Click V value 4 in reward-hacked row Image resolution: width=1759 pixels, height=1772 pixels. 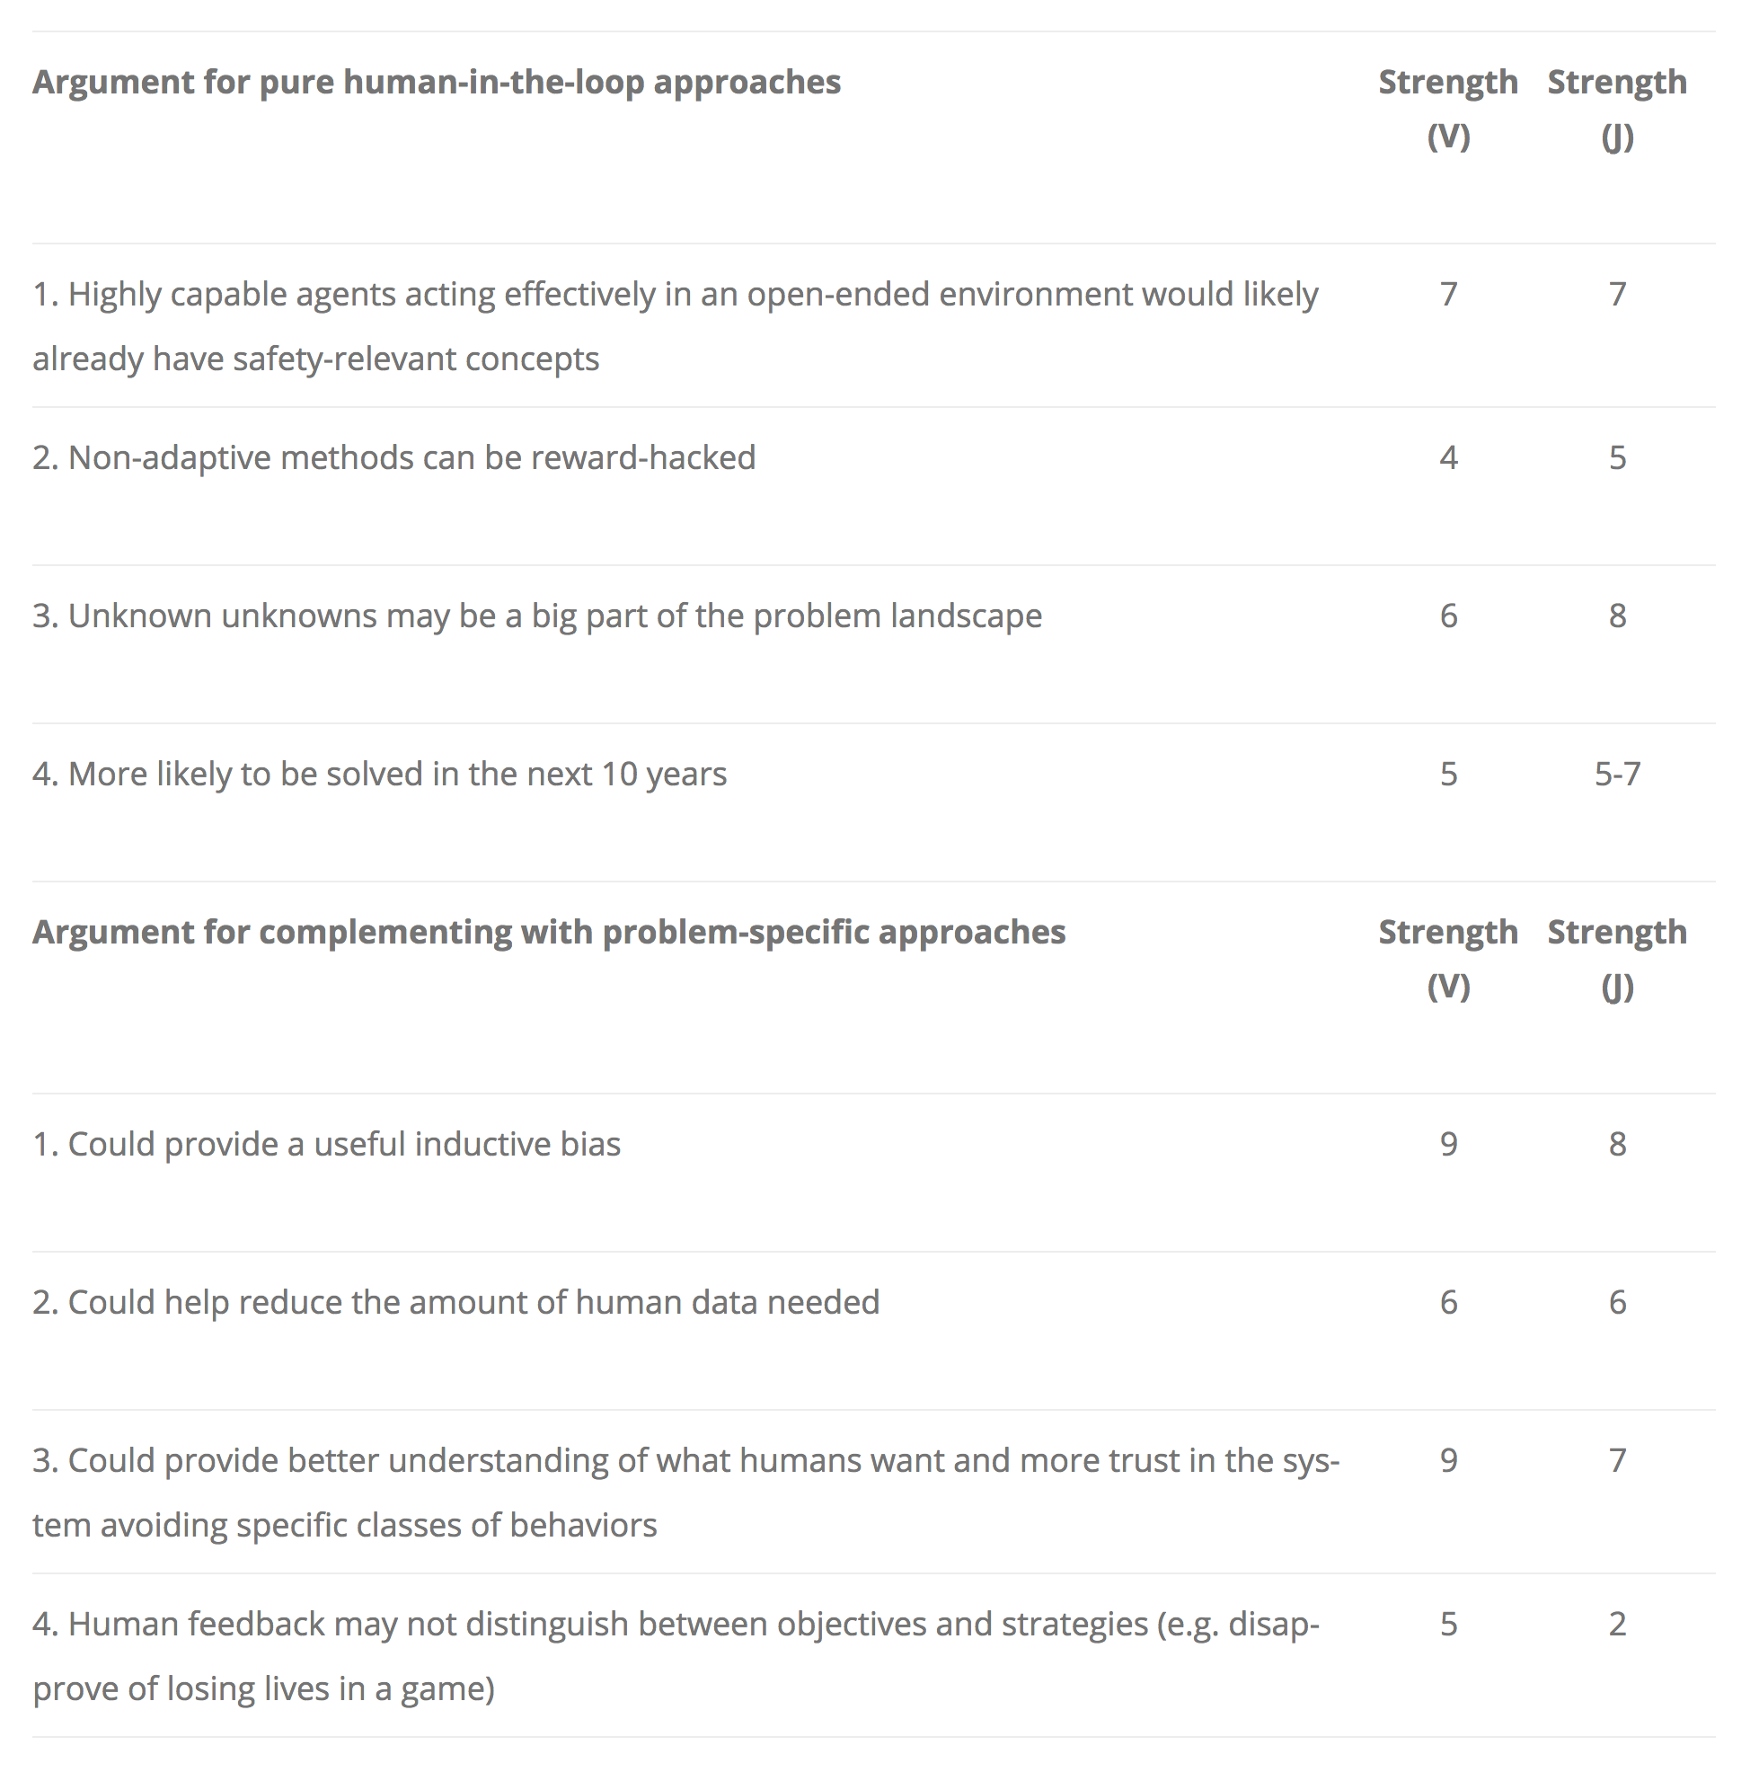(1448, 457)
